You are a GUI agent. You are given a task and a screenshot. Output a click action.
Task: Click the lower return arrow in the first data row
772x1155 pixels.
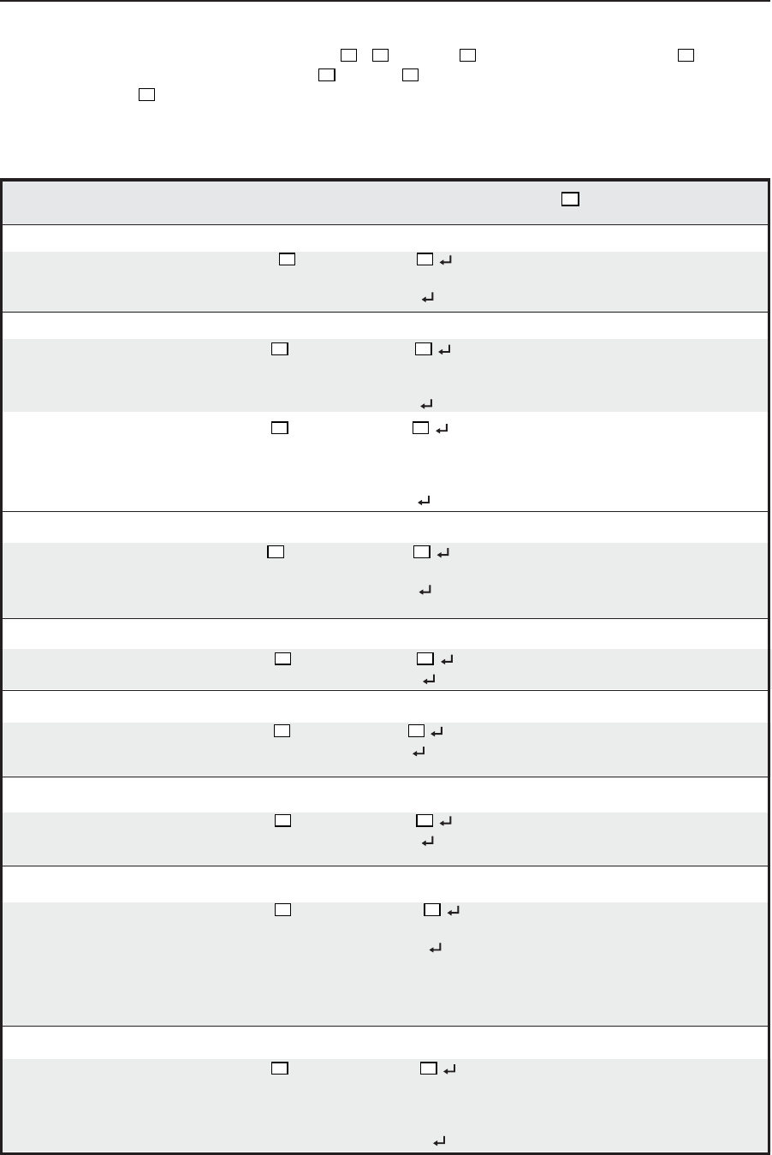(x=428, y=298)
